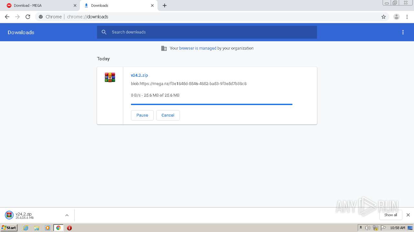Image resolution: width=414 pixels, height=232 pixels.
Task: Click the Show all downloads button
Action: pyautogui.click(x=391, y=215)
